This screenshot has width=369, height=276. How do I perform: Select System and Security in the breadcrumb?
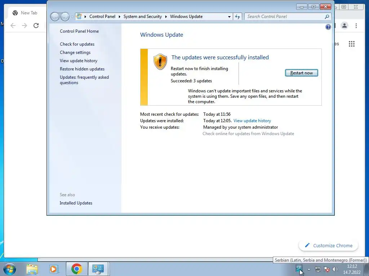coord(143,17)
